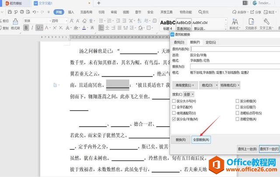This screenshot has width=280, height=177.
Task: Click Find Previous(B) button
Action: 247,149
